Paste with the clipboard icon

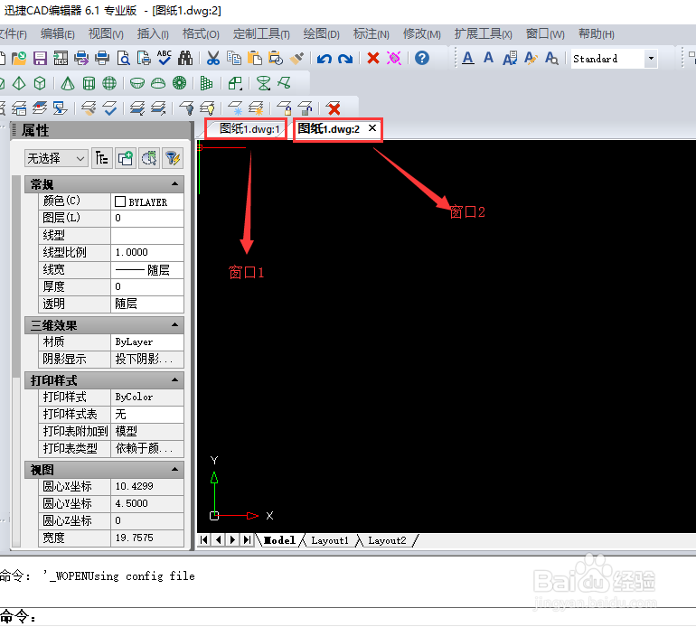pos(255,58)
